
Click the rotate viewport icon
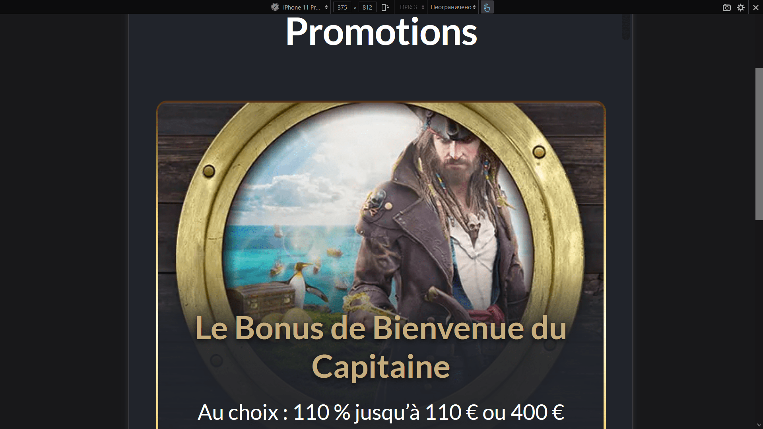(385, 7)
